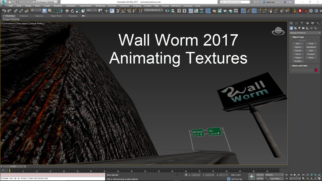The height and width of the screenshot is (181, 322).
Task: Toggle Absolute/Offset transform type-in mode
Action: coord(186,175)
